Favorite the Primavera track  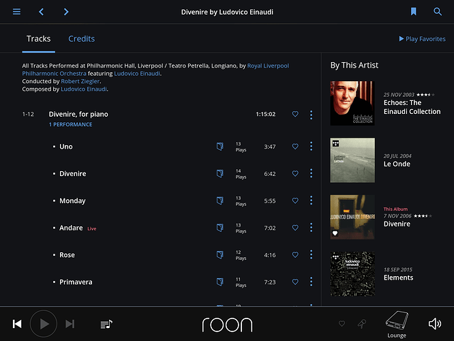pyautogui.click(x=295, y=282)
